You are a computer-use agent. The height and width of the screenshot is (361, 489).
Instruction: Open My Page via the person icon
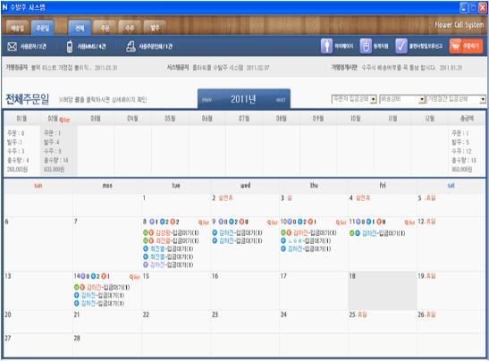click(326, 46)
